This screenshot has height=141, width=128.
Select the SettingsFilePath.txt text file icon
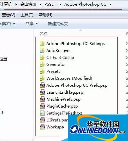pos(42,113)
